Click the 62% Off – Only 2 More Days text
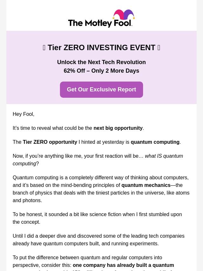This screenshot has height=271, width=203. (x=101, y=71)
